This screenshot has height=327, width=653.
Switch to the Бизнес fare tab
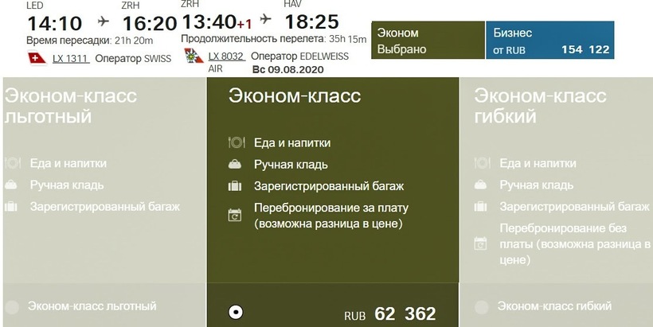tap(550, 41)
